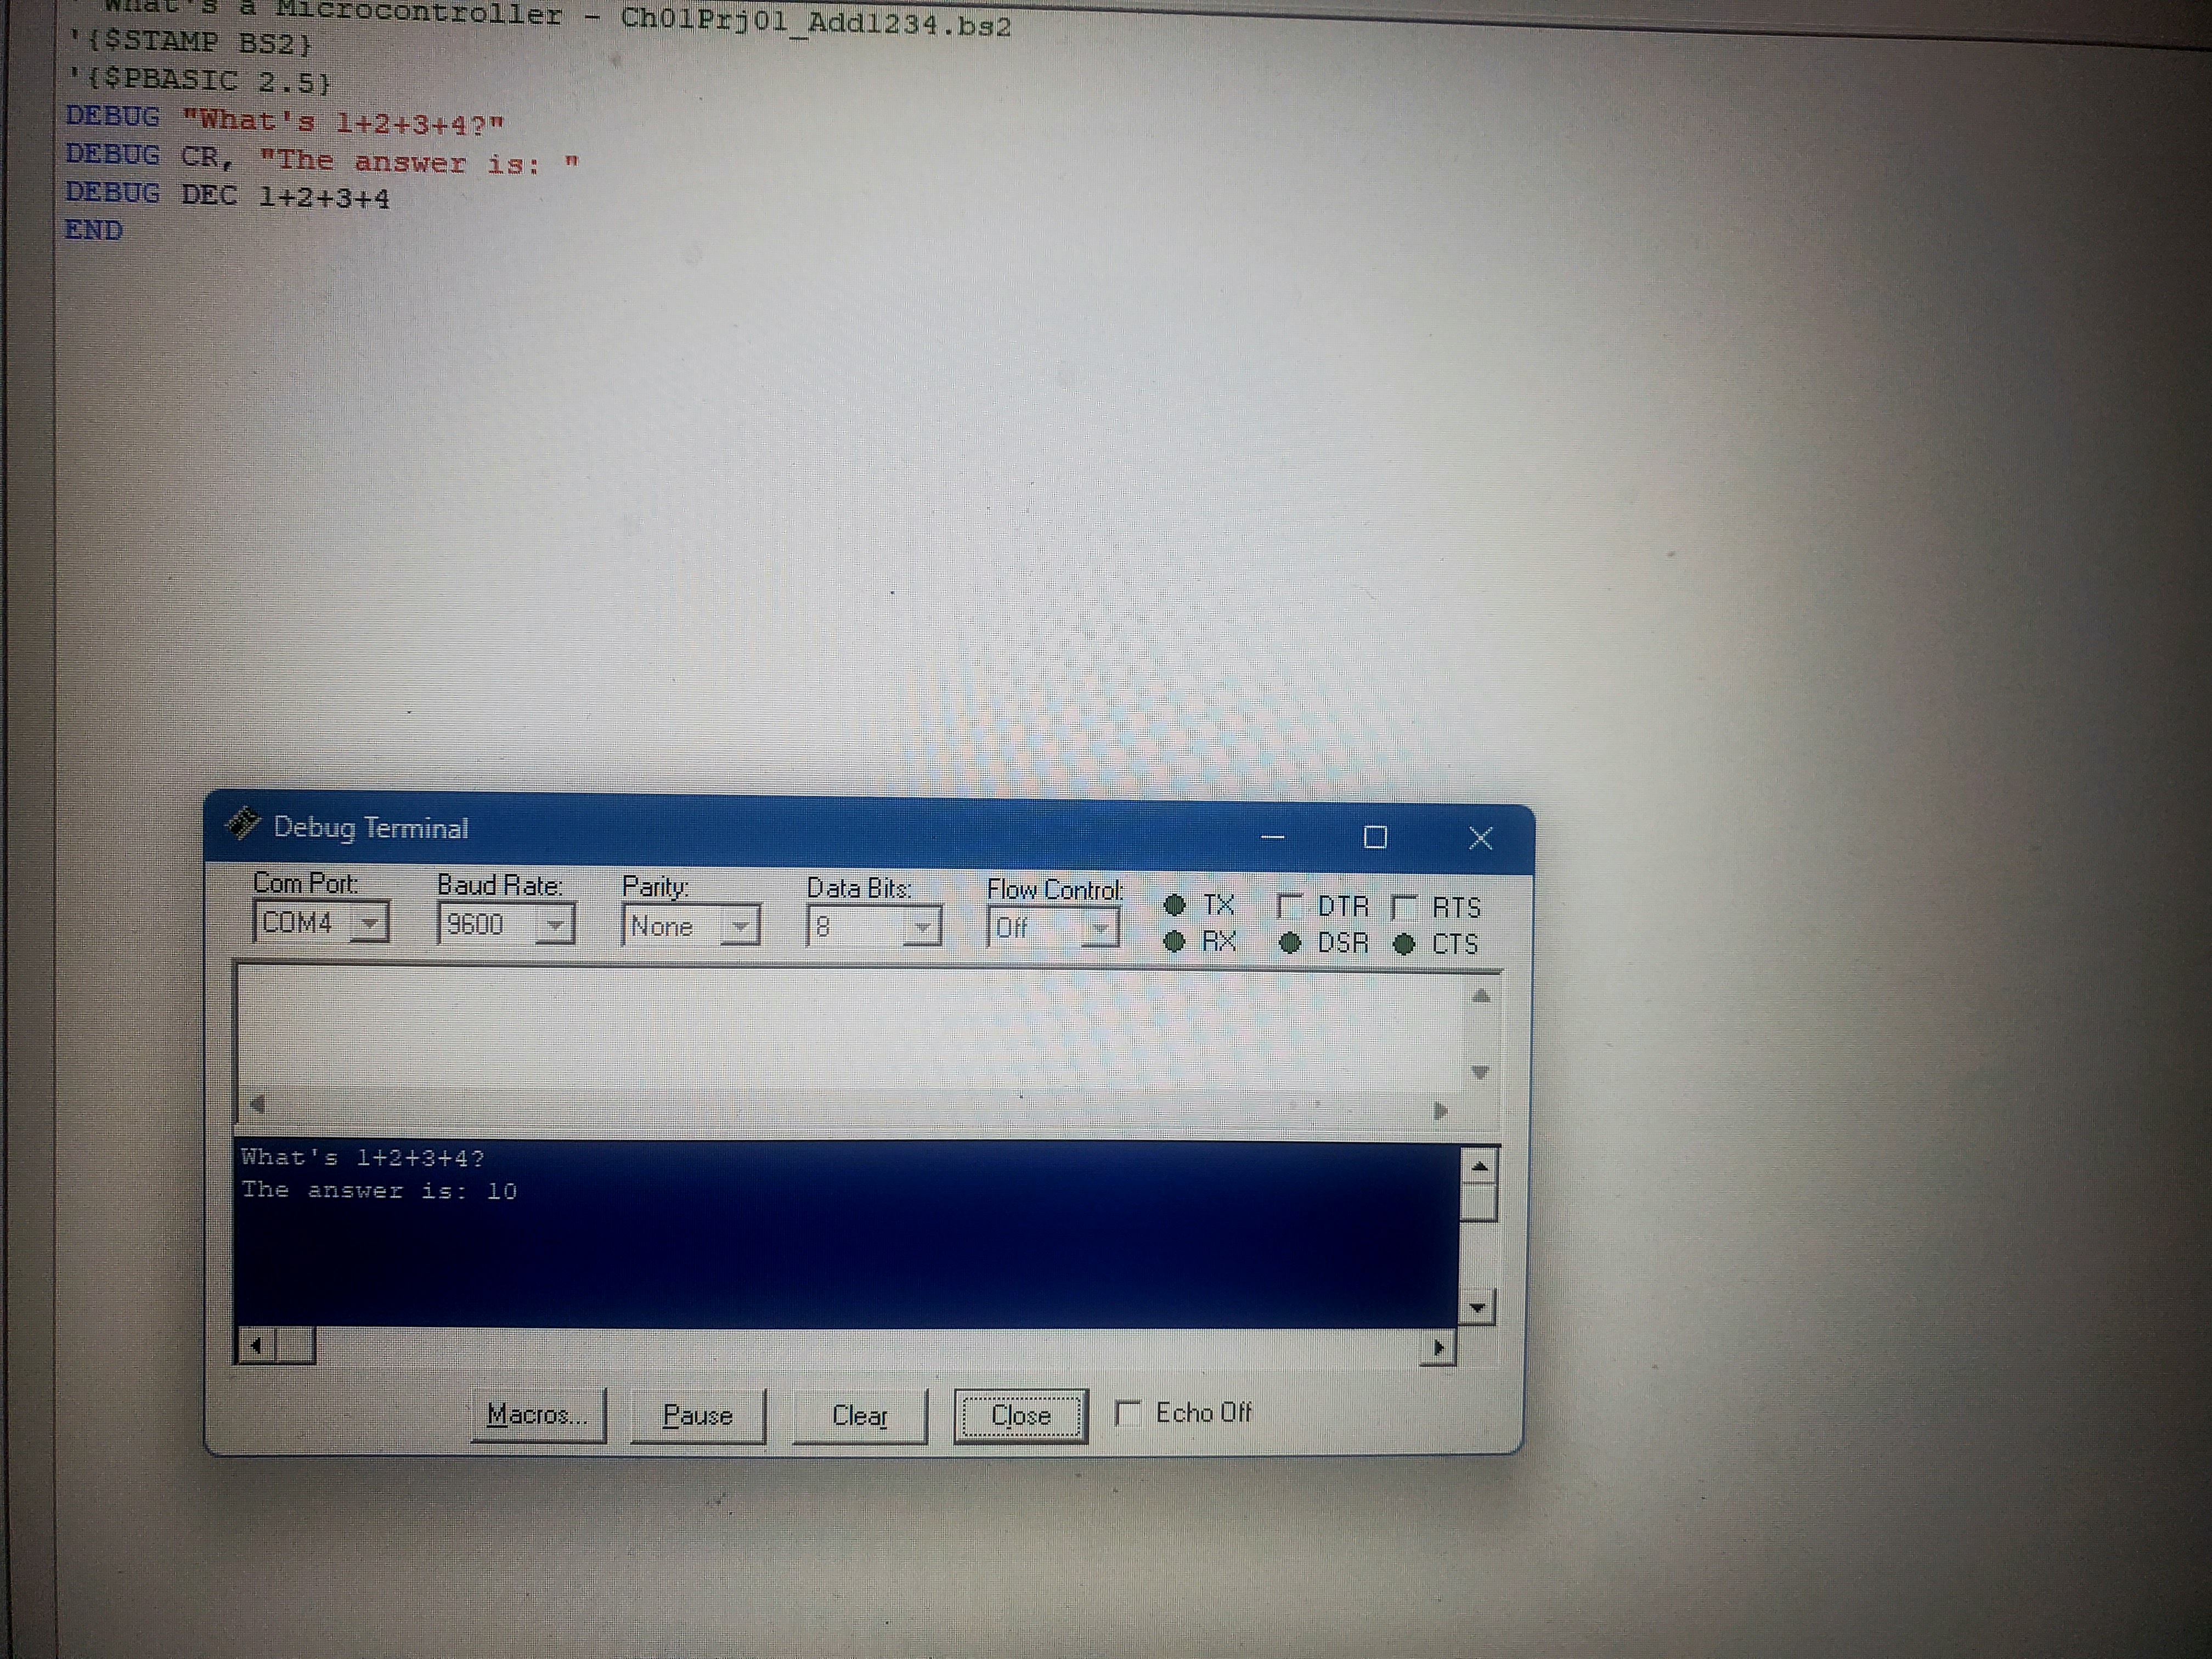2212x1659 pixels.
Task: Open the Parity None dropdown
Action: pyautogui.click(x=740, y=927)
